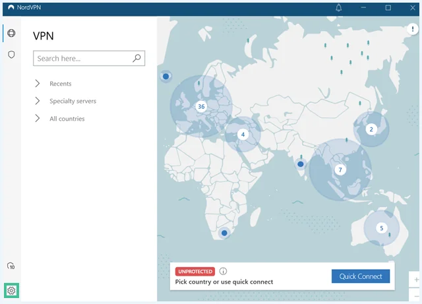Expand All countries chevron
Image resolution: width=422 pixels, height=304 pixels.
click(38, 118)
